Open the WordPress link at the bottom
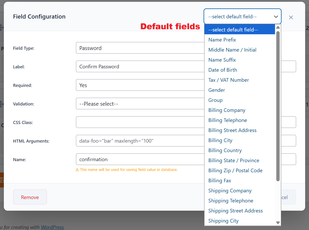309x230 pixels. [52, 227]
